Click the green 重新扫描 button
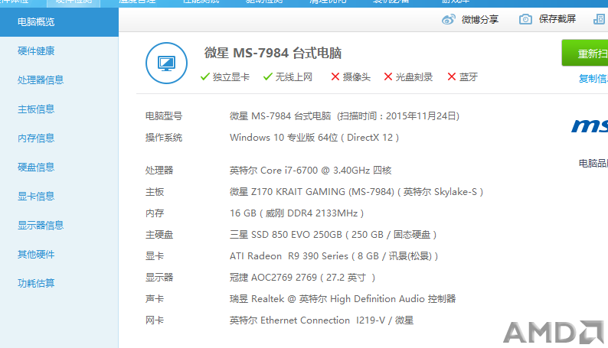The height and width of the screenshot is (348, 608). pyautogui.click(x=585, y=53)
